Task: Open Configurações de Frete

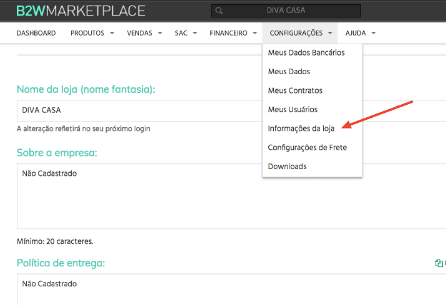Action: [x=308, y=147]
